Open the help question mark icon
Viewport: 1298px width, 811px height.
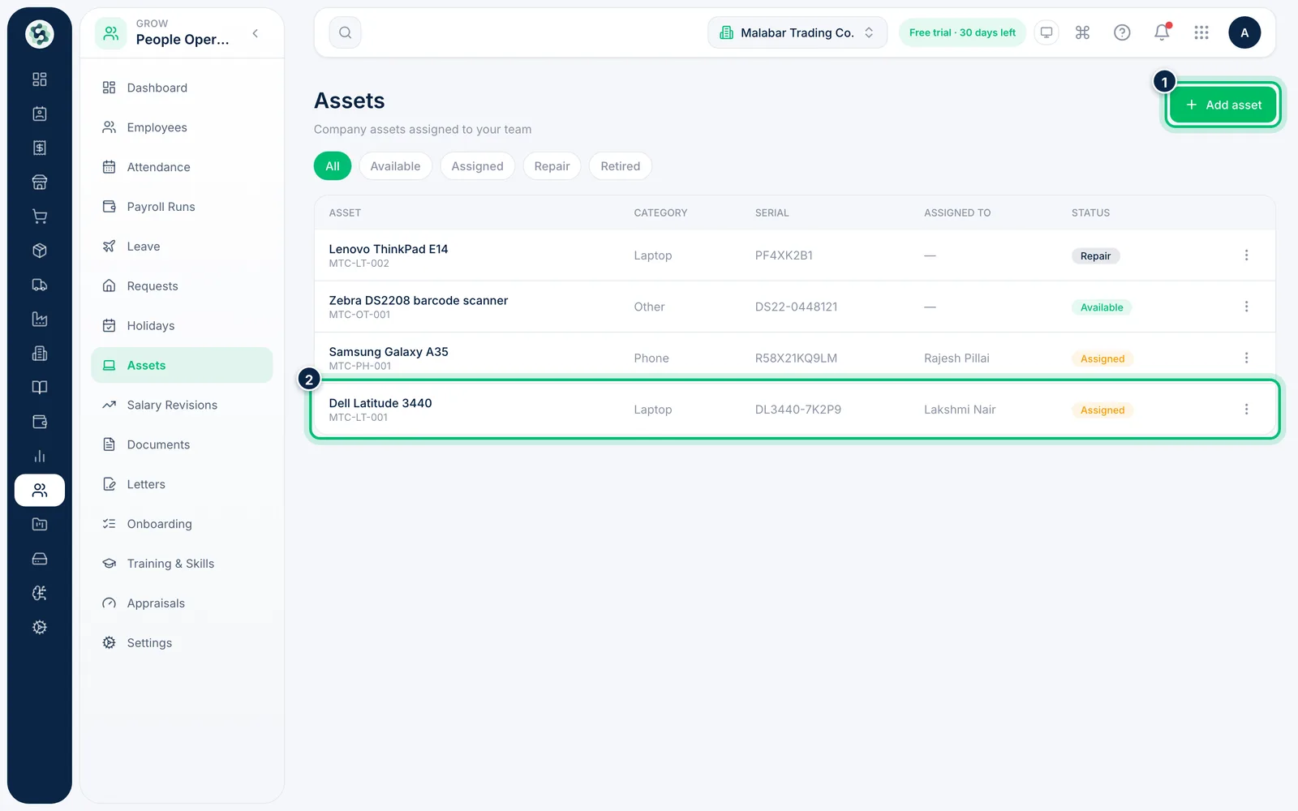[x=1122, y=32]
